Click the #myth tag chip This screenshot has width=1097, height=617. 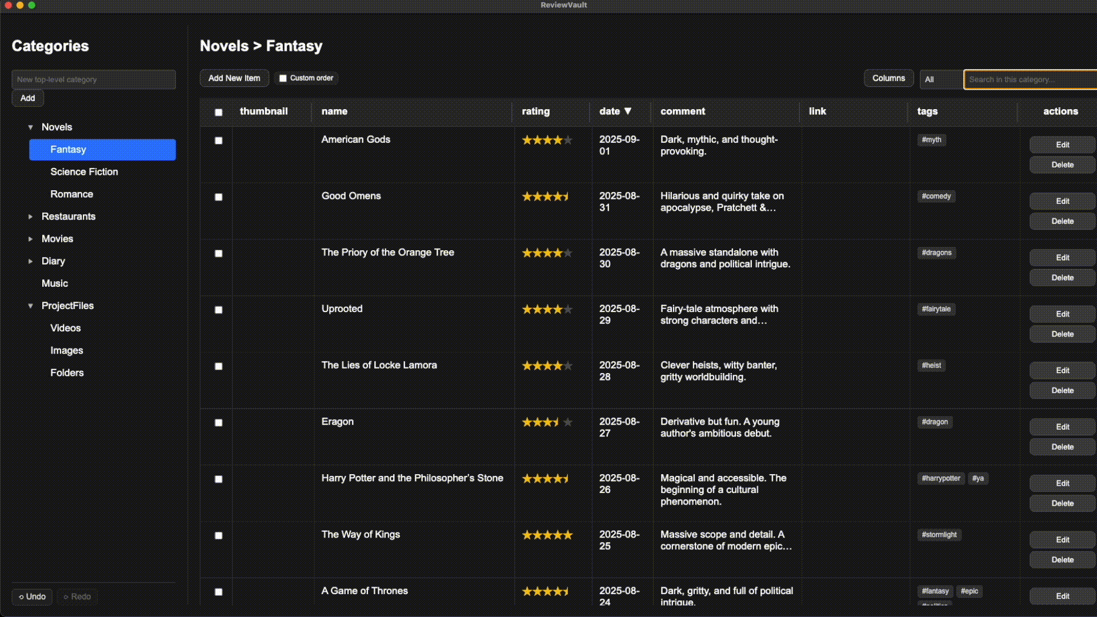point(931,140)
